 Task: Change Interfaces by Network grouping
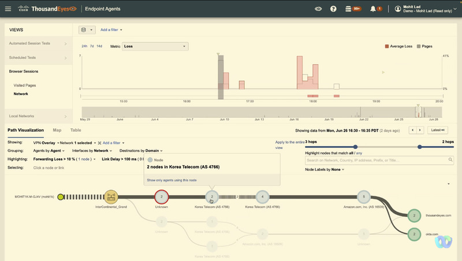tap(92, 151)
